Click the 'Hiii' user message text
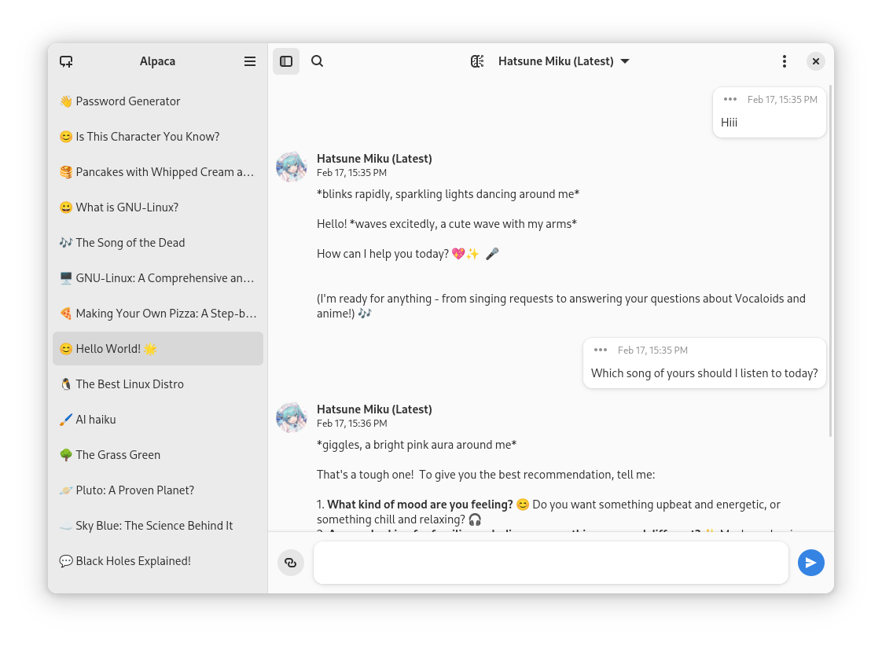This screenshot has height=646, width=882. coord(729,123)
